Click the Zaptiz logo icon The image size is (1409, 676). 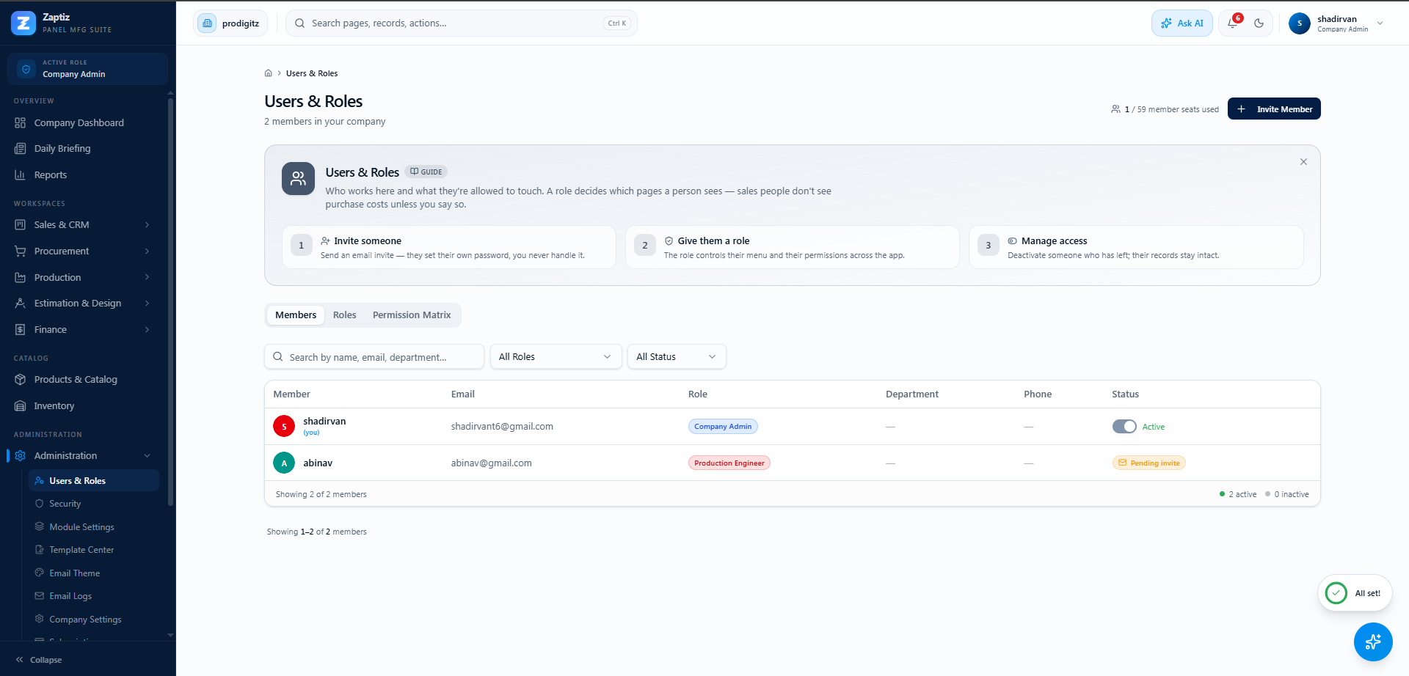tap(23, 23)
